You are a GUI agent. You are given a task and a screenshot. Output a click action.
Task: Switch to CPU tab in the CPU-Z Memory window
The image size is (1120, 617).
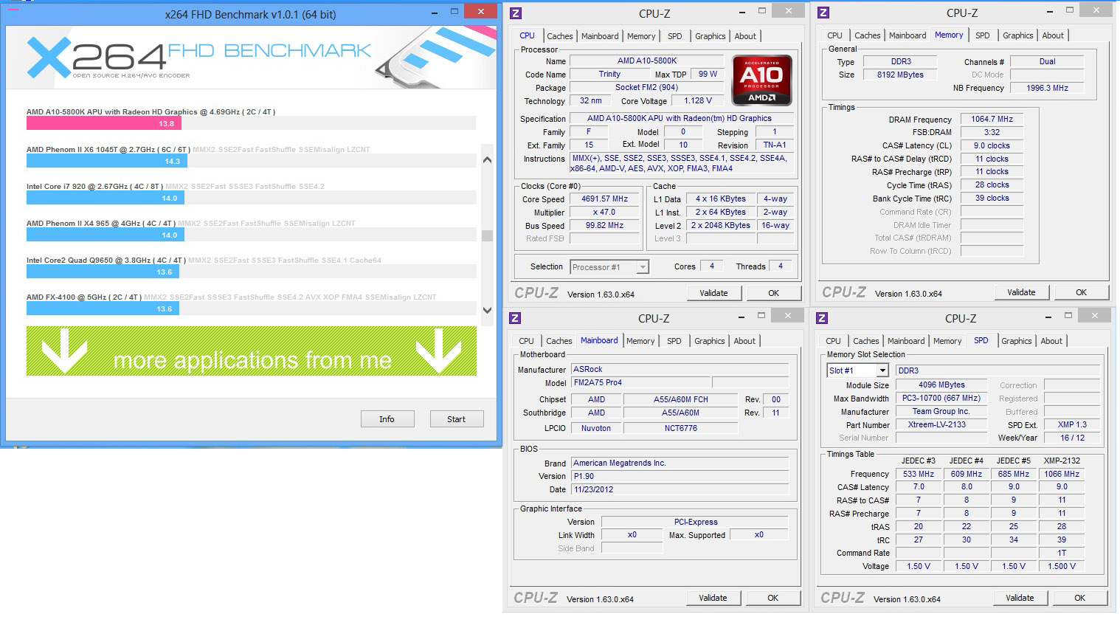834,35
